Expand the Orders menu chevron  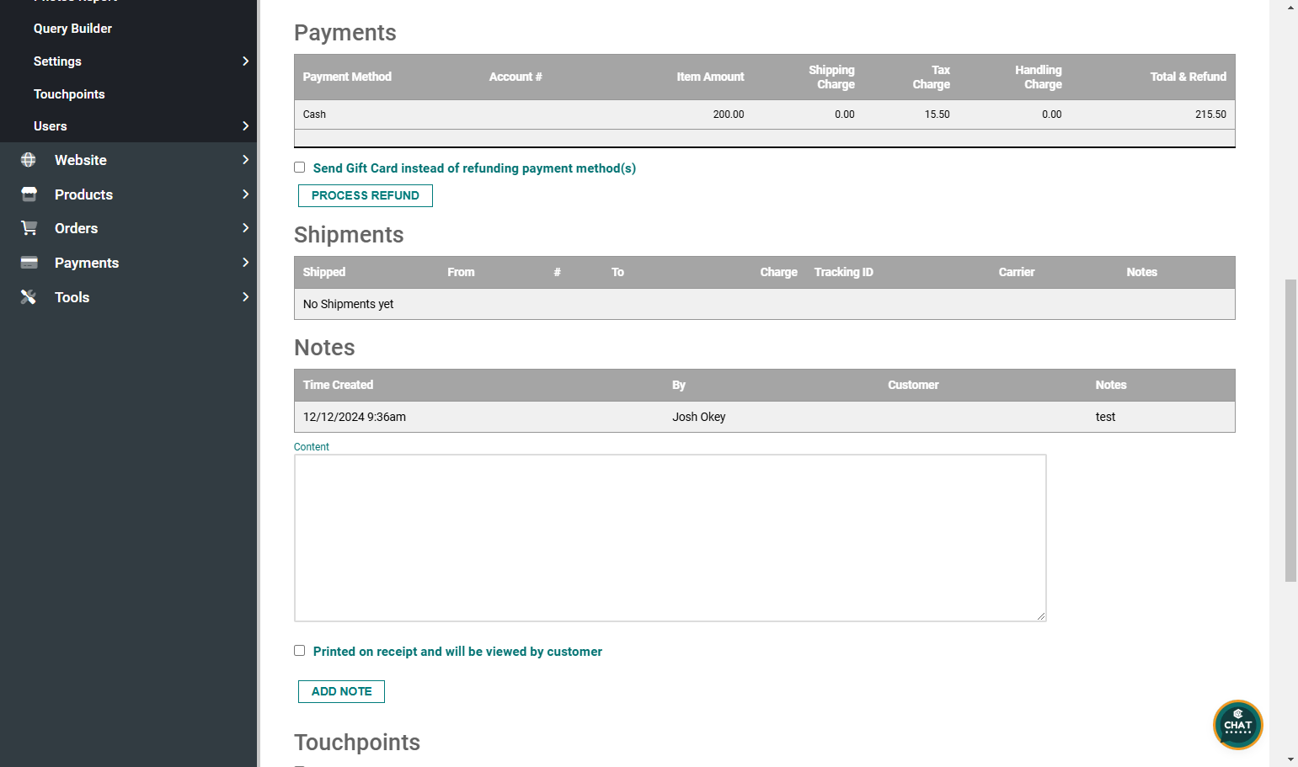point(245,228)
